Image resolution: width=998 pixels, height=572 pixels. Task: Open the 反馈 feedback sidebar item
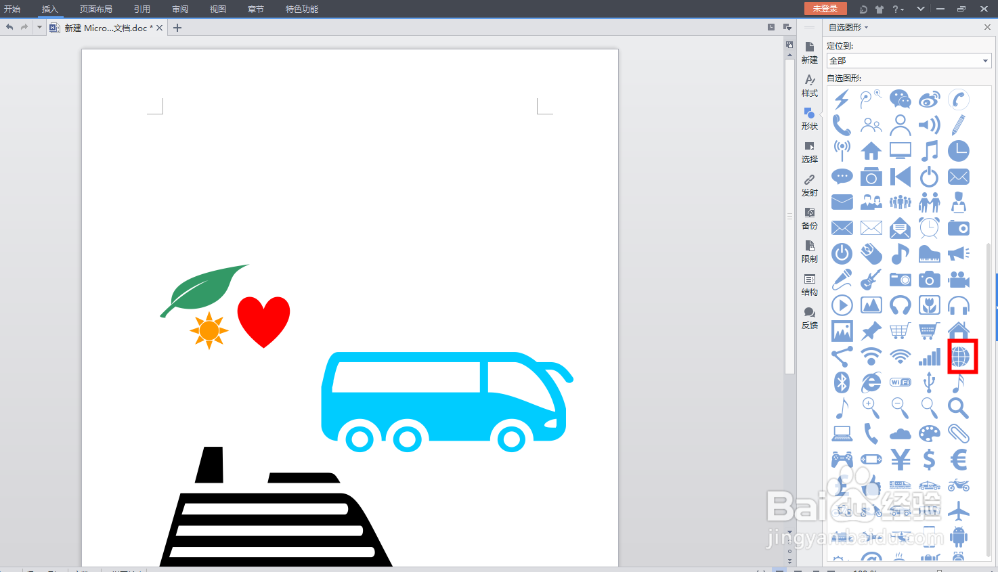pyautogui.click(x=810, y=318)
